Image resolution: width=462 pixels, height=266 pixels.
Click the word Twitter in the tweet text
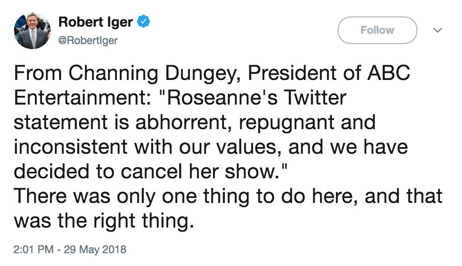coord(314,97)
